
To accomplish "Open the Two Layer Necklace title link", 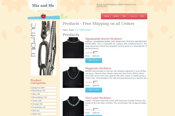I will click(98, 98).
